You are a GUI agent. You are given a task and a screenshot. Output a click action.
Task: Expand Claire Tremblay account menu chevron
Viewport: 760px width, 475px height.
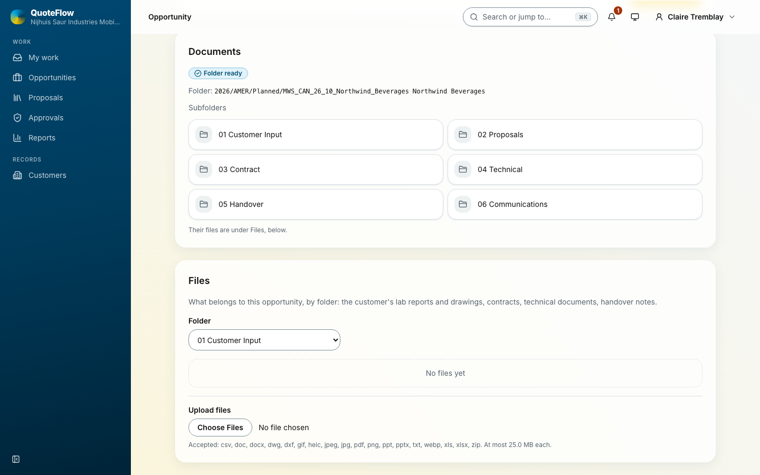pos(732,17)
